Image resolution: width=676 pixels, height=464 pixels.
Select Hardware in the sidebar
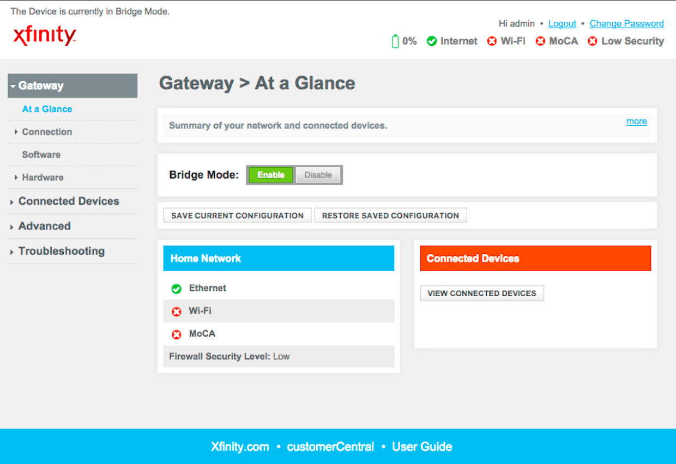pos(43,178)
